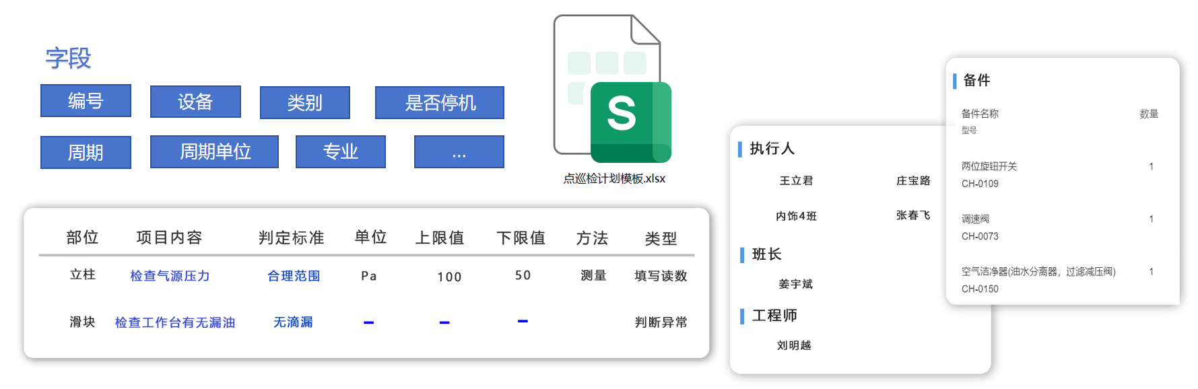Screen dimensions: 1198x389
Task: Select executor 张春飞
Action: pyautogui.click(x=912, y=215)
